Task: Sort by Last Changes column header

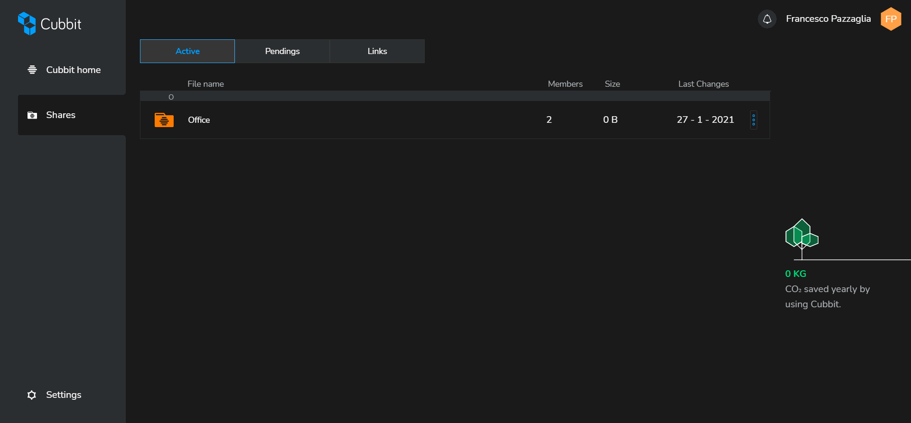Action: click(703, 84)
